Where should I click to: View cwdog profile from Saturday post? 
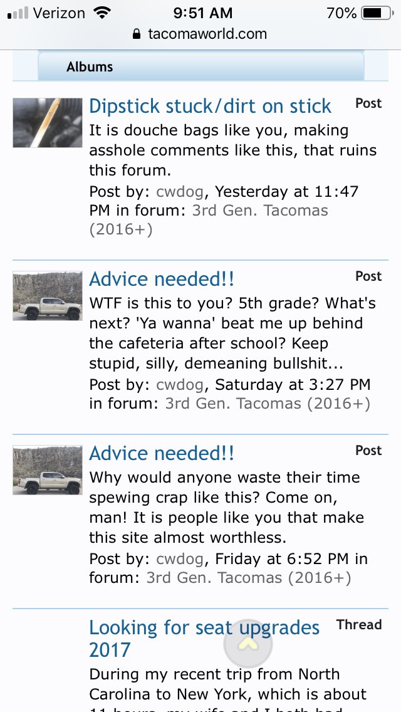[x=180, y=385]
